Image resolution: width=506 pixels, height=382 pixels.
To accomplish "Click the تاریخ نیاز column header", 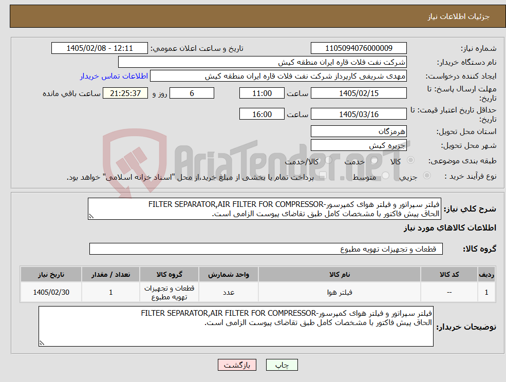I will tap(51, 274).
